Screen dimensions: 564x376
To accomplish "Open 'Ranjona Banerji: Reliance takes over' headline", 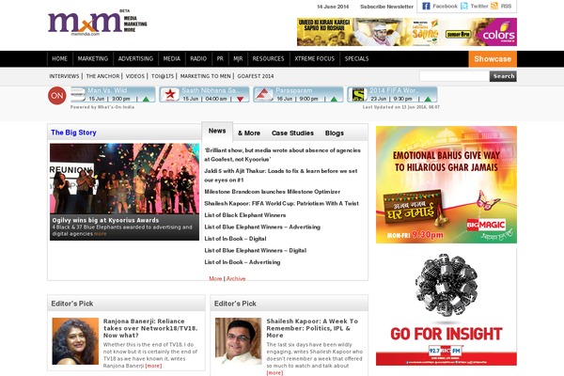I will coord(150,328).
